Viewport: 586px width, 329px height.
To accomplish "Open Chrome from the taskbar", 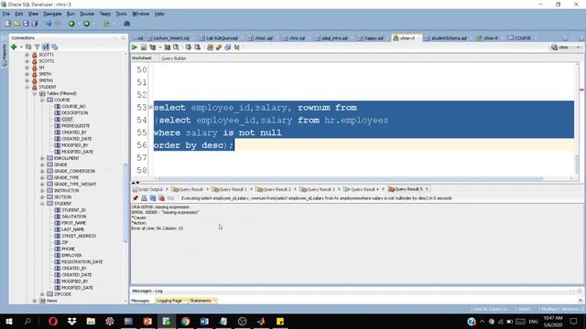I will (x=185, y=321).
